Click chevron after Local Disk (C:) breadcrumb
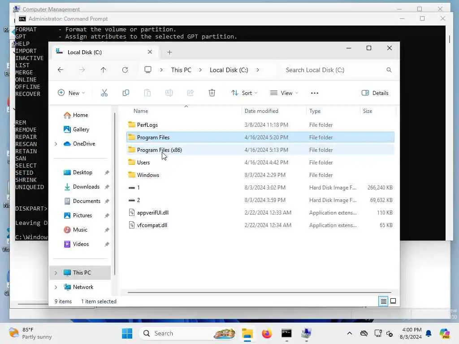The image size is (459, 344). coord(258,70)
